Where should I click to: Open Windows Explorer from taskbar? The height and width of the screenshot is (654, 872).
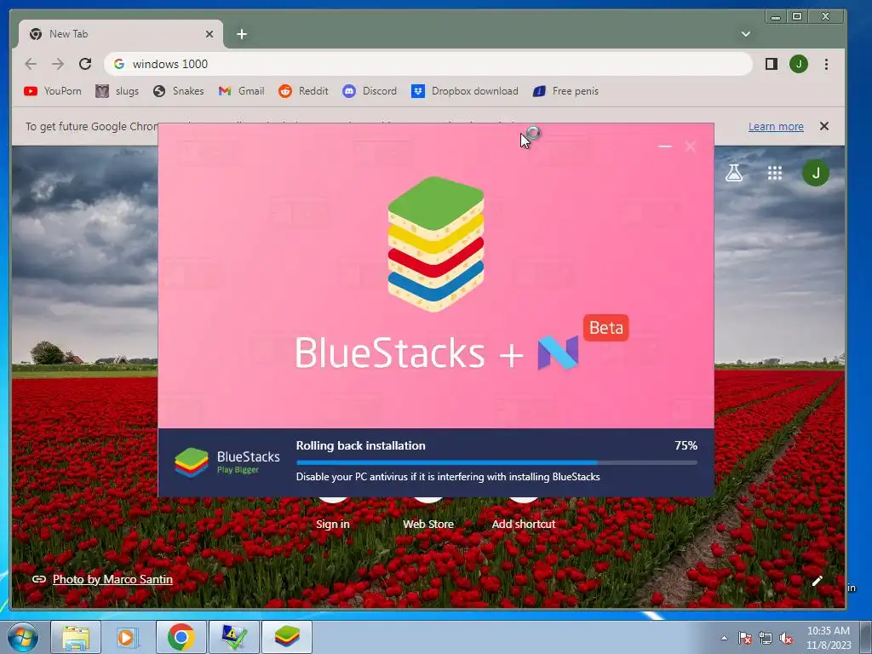(x=76, y=637)
